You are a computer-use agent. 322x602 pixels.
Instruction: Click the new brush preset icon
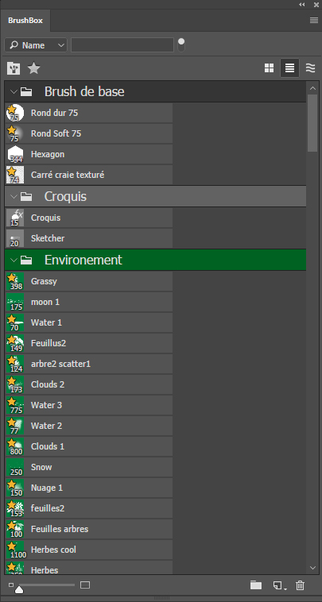[279, 585]
